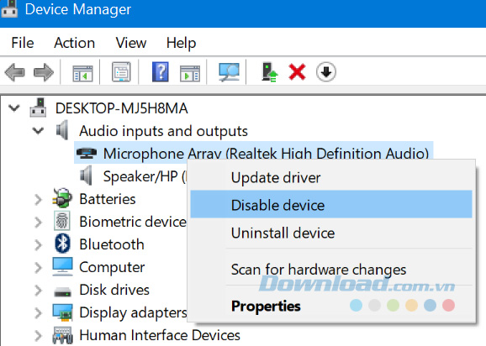The height and width of the screenshot is (346, 486).
Task: Select the Disk drives label
Action: pos(114,290)
